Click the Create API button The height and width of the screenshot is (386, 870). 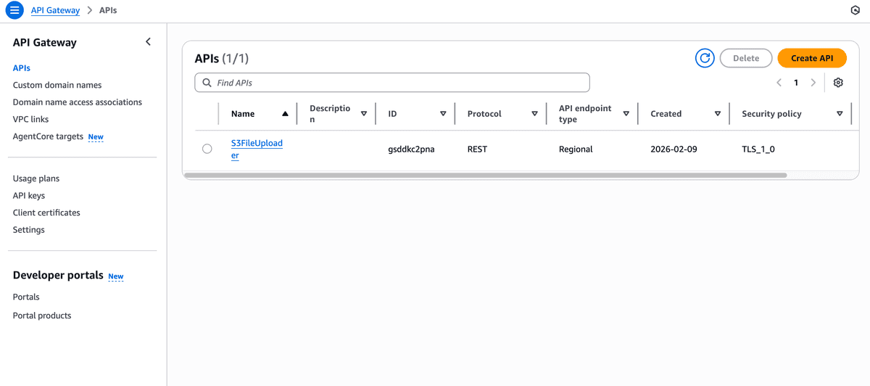point(812,58)
